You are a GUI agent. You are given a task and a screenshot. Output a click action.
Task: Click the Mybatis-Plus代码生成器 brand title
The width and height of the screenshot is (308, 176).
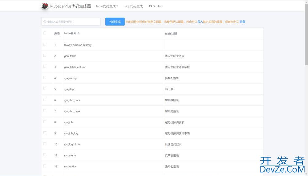pyautogui.click(x=71, y=6)
